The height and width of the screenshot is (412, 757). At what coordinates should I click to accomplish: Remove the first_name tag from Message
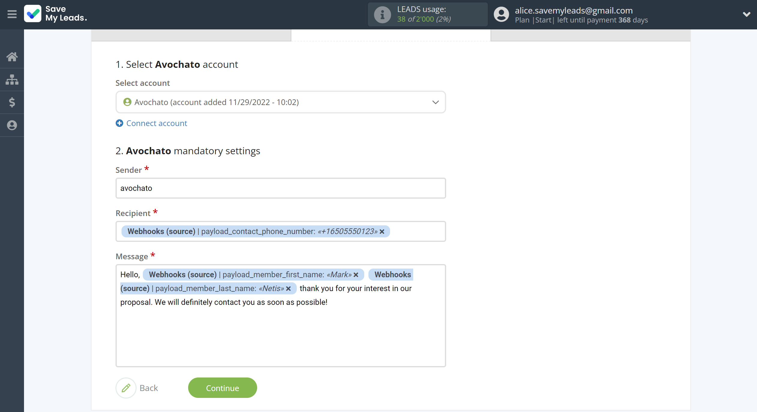click(356, 275)
